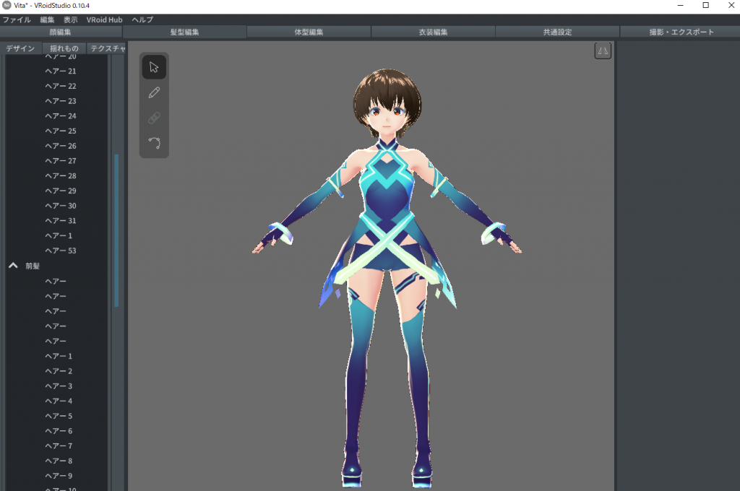Select the pencil hair brush tool
The image size is (740, 491).
[x=154, y=92]
